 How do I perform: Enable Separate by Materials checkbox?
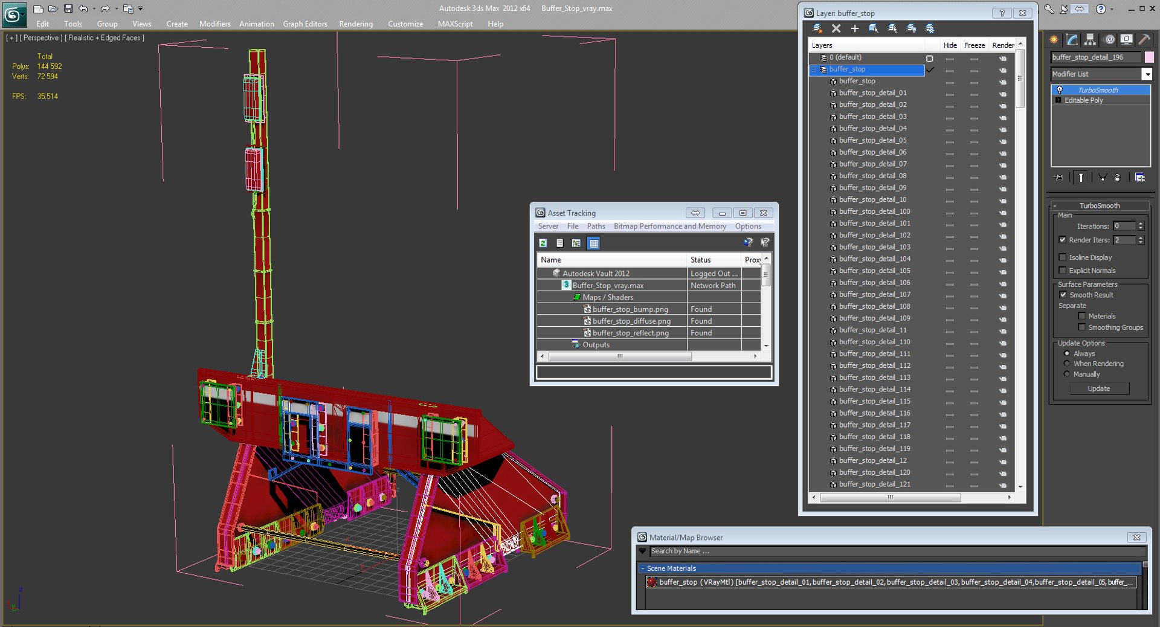(x=1081, y=316)
